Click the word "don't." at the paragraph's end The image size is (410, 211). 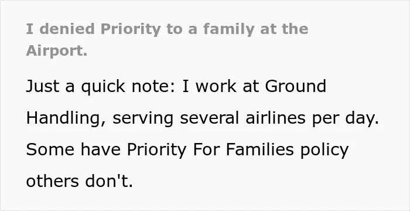(x=109, y=181)
